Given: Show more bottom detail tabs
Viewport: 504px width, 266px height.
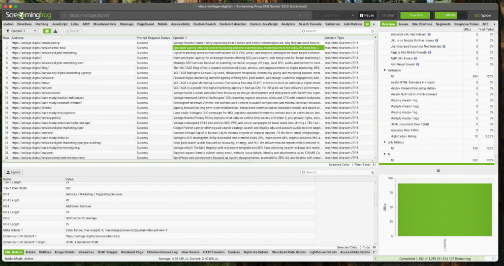Looking at the screenshot, I should click(x=374, y=252).
